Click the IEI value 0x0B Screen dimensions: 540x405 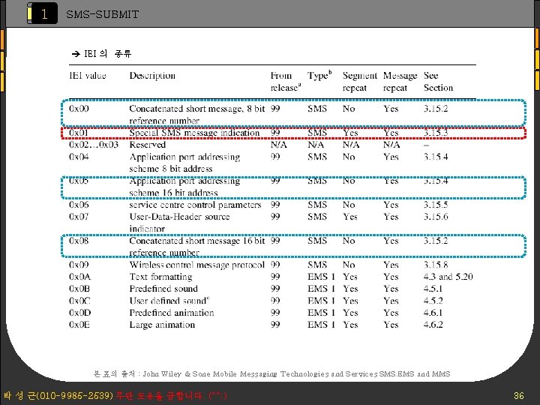pyautogui.click(x=79, y=289)
